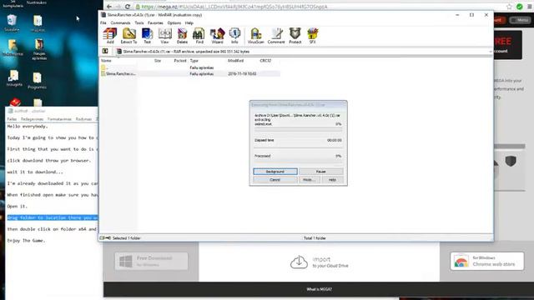Click 'Open it.' line in Notepad
This screenshot has width=534, height=300.
tap(18, 206)
